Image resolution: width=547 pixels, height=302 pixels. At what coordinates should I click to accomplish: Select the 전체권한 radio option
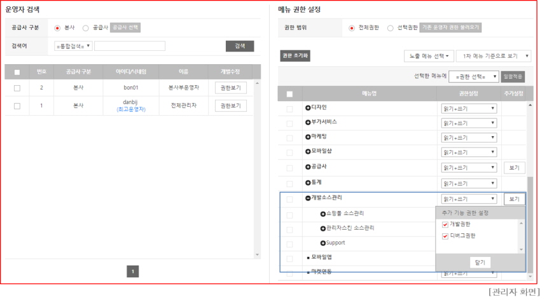tap(352, 28)
